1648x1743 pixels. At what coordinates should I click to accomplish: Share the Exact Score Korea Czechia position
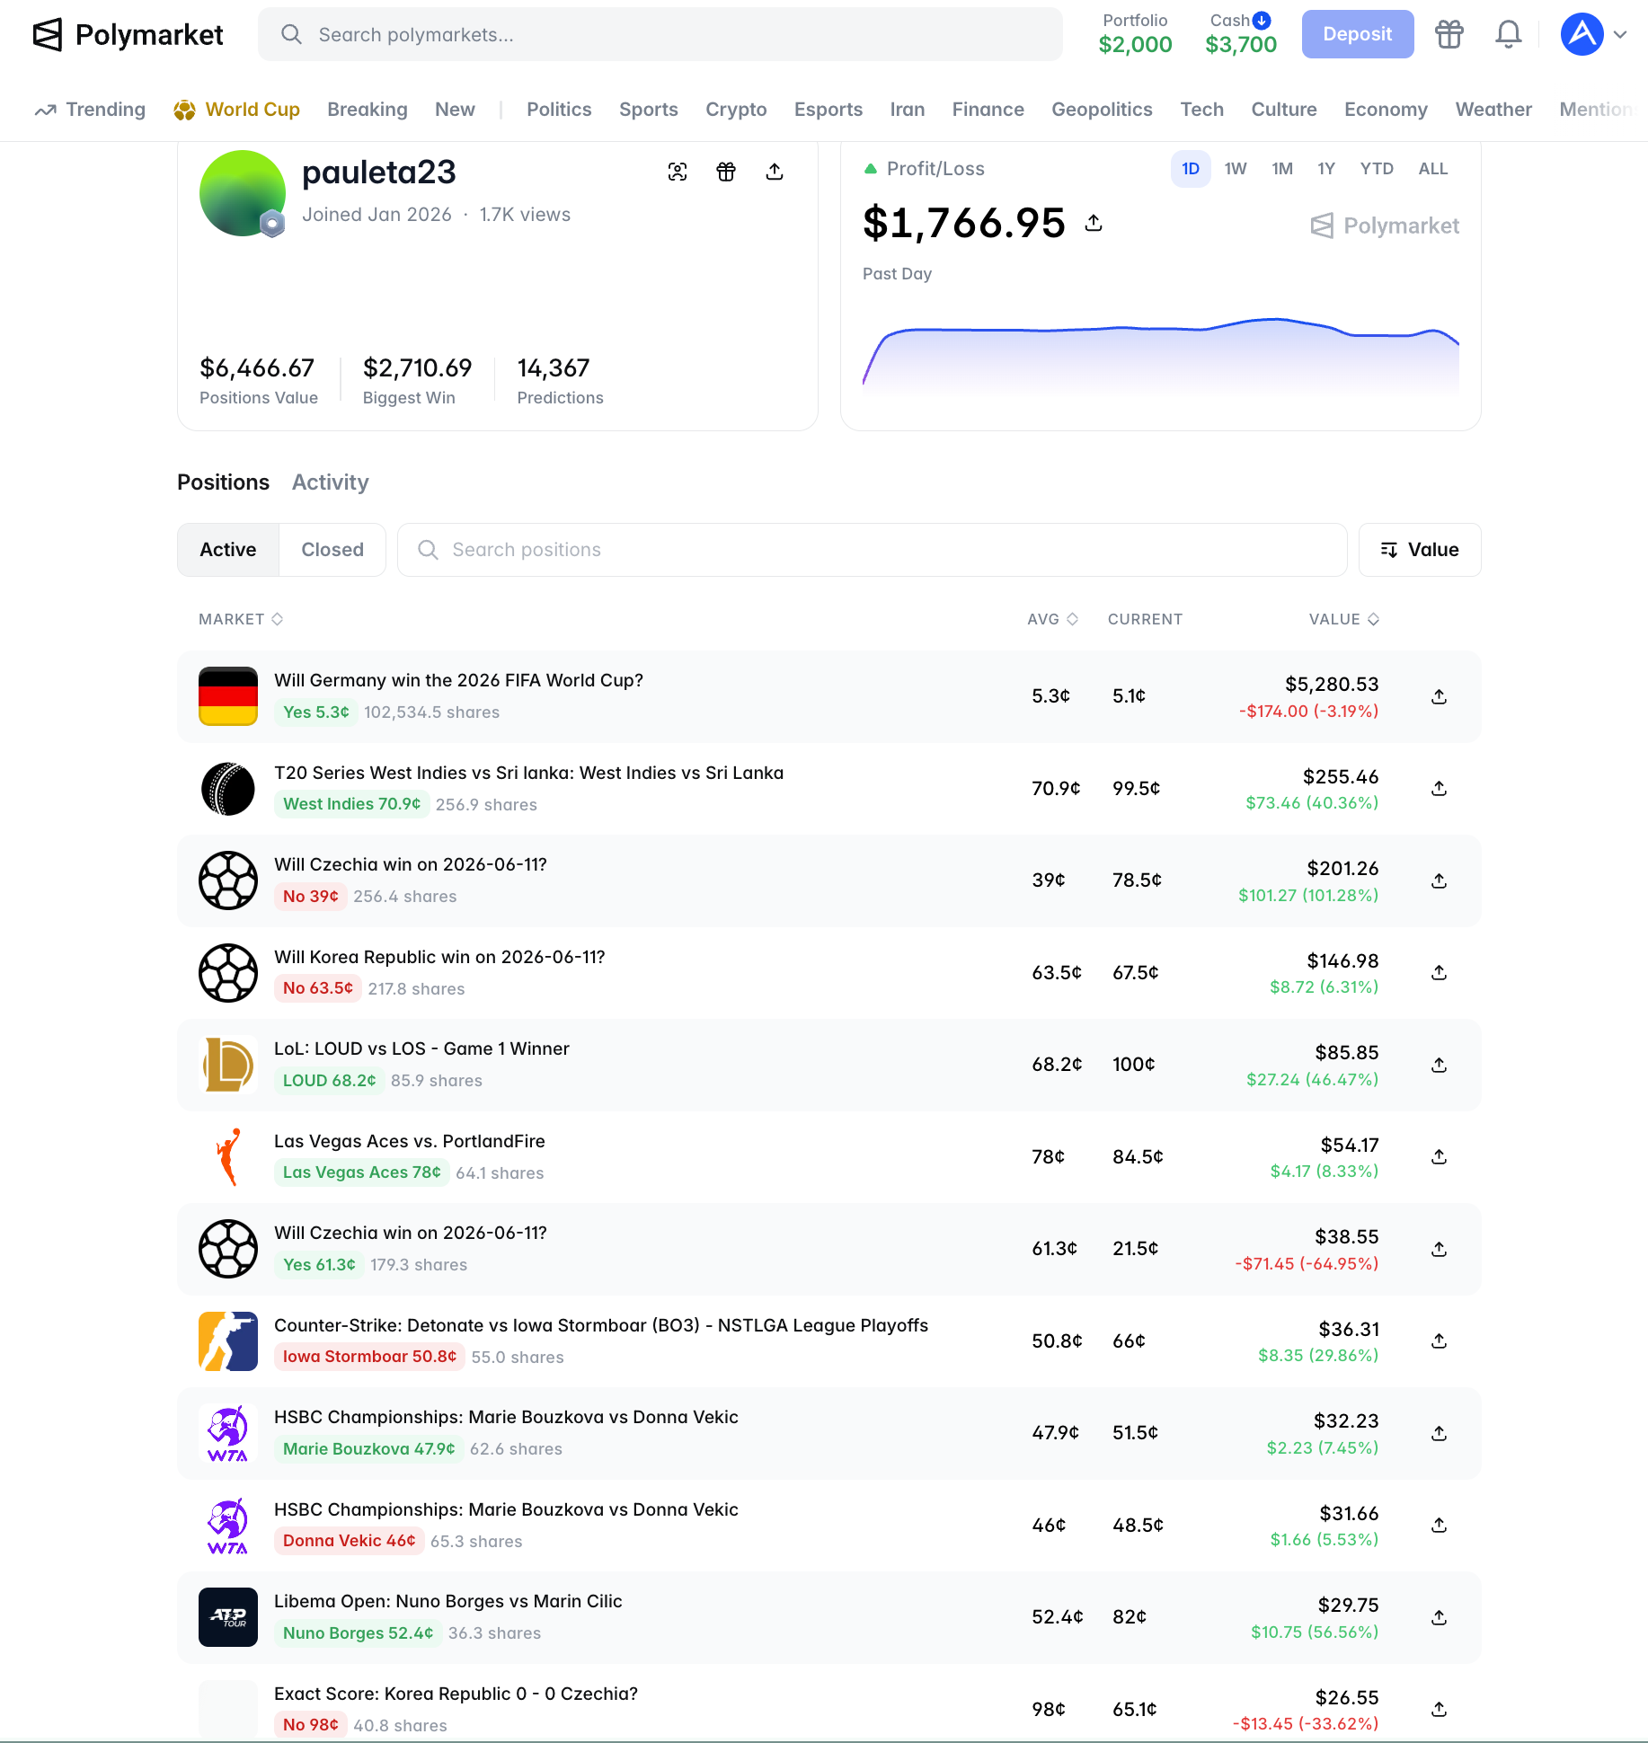[1439, 1709]
